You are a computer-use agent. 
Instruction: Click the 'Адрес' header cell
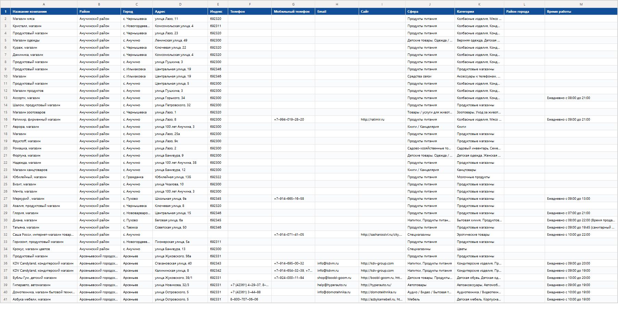click(180, 12)
